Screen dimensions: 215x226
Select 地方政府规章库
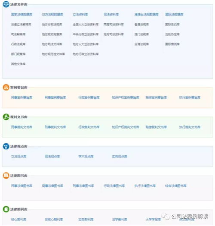(x=52, y=34)
